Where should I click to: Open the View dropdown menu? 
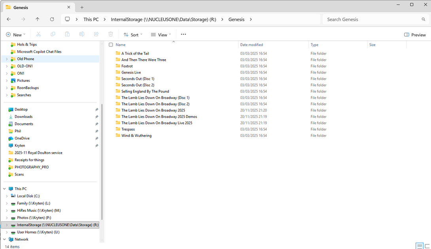coord(161,35)
